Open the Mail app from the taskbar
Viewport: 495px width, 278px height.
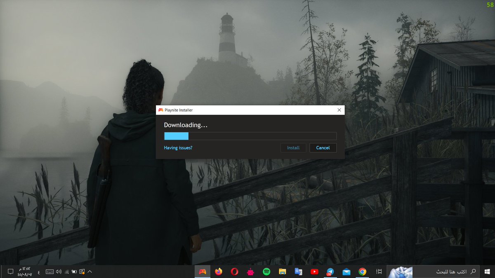[346, 271]
